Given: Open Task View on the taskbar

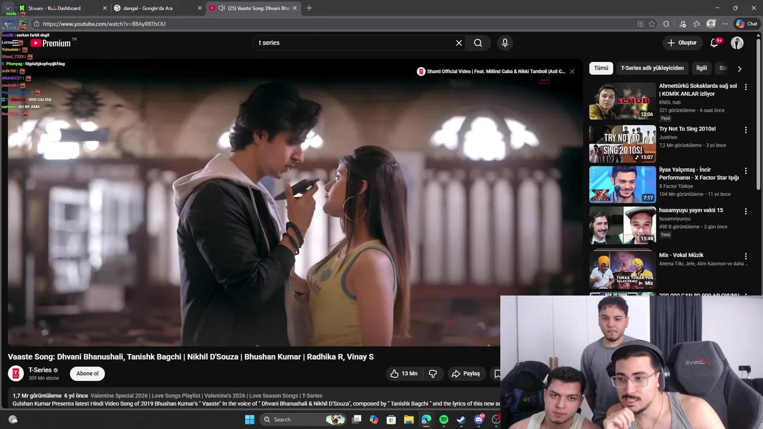Looking at the screenshot, I should pos(356,419).
